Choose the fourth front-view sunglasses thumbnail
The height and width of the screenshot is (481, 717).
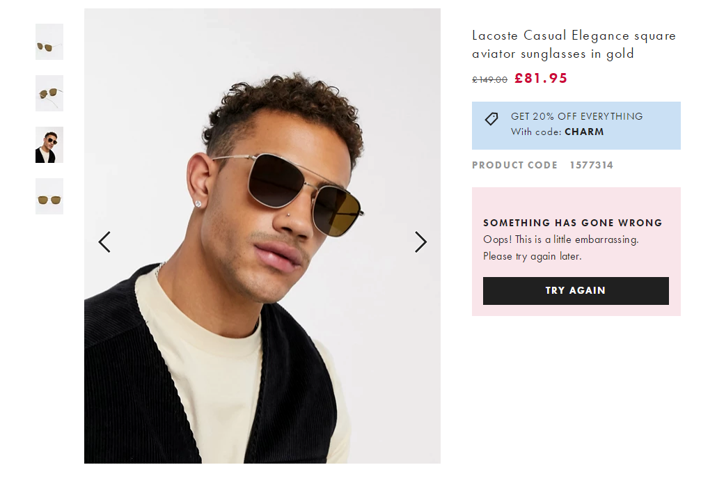click(49, 196)
